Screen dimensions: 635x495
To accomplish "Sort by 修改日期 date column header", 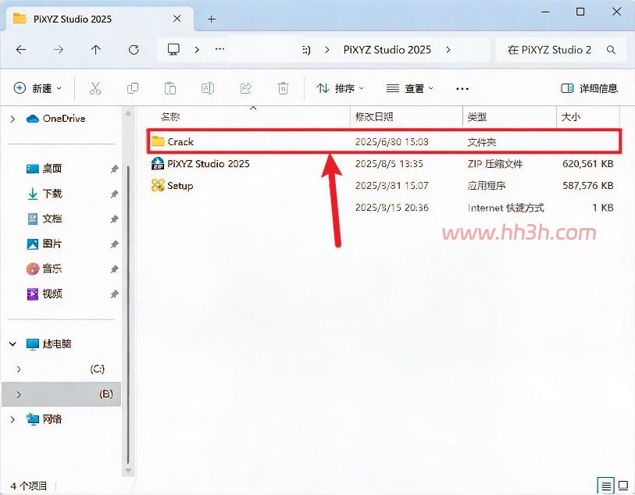I will (x=374, y=117).
